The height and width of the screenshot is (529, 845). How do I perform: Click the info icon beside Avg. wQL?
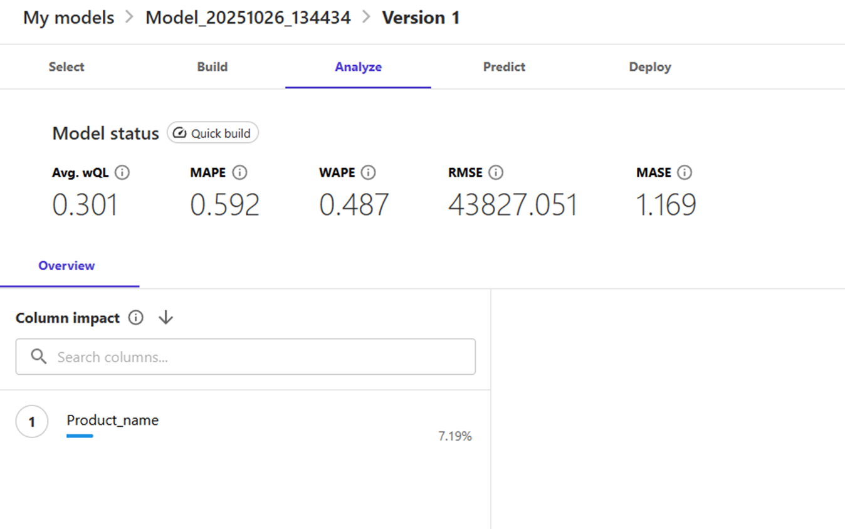coord(122,172)
